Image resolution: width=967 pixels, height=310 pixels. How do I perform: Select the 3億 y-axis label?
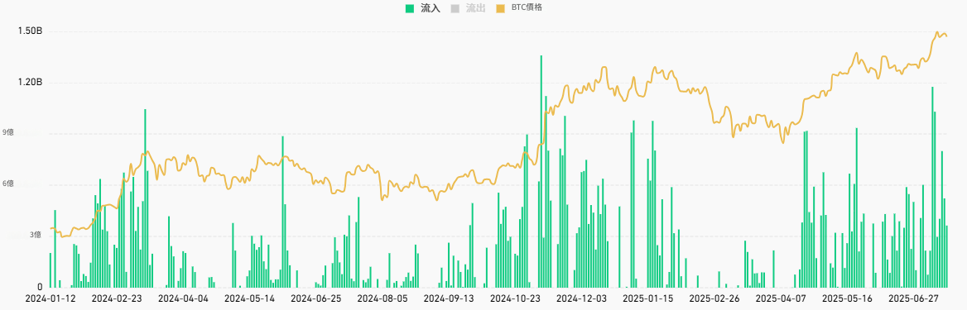click(35, 235)
